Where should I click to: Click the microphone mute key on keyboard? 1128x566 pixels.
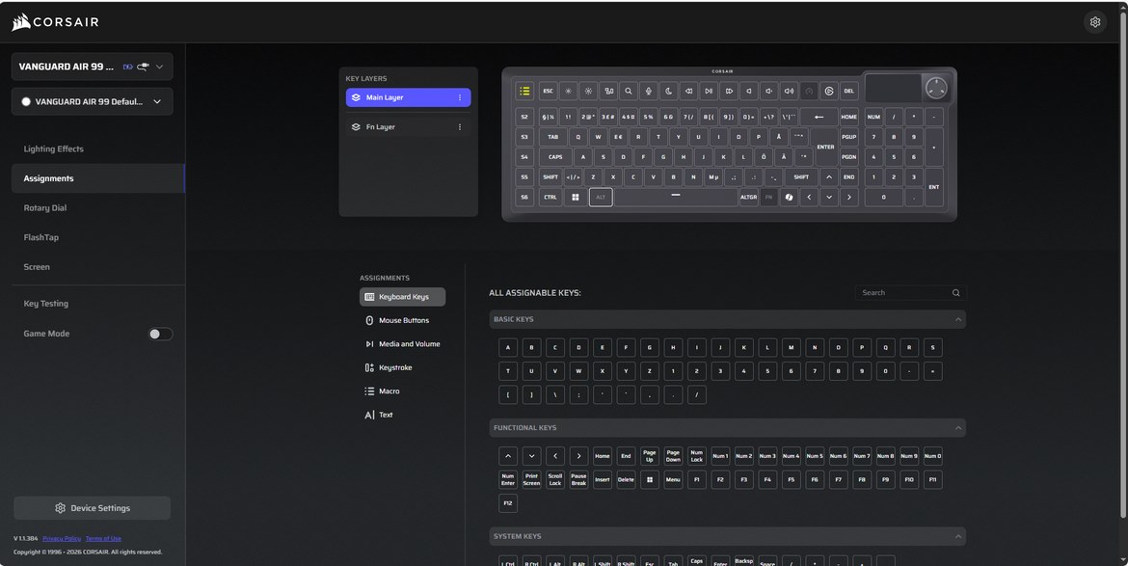[x=649, y=91]
